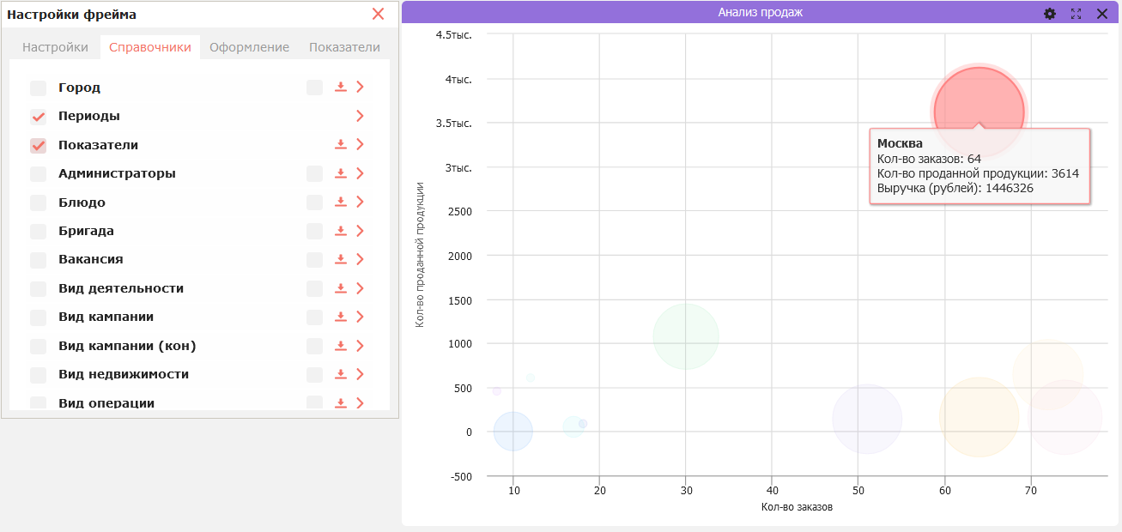The height and width of the screenshot is (532, 1122).
Task: Open the Администраторы row chevron
Action: (x=360, y=173)
